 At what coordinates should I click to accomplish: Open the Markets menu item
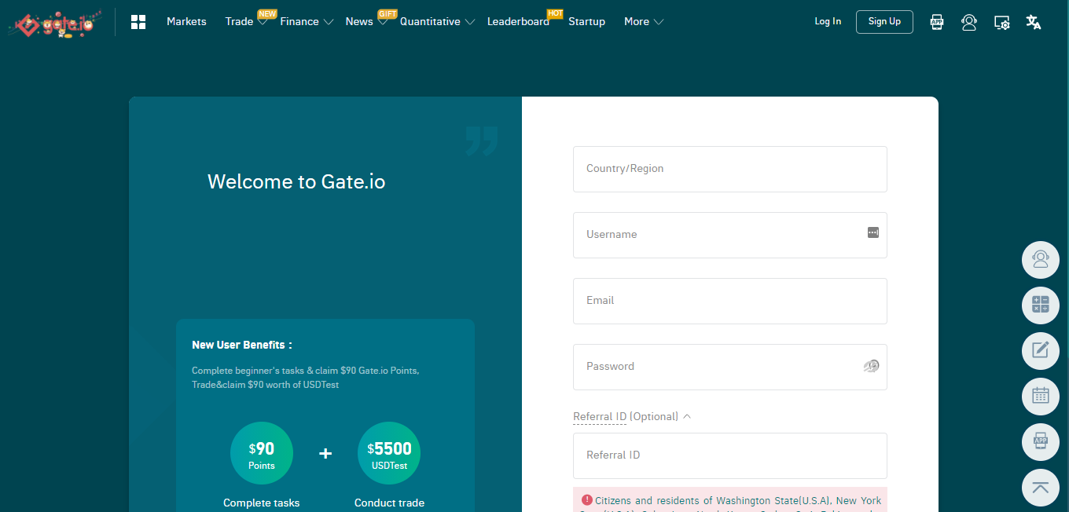click(186, 22)
